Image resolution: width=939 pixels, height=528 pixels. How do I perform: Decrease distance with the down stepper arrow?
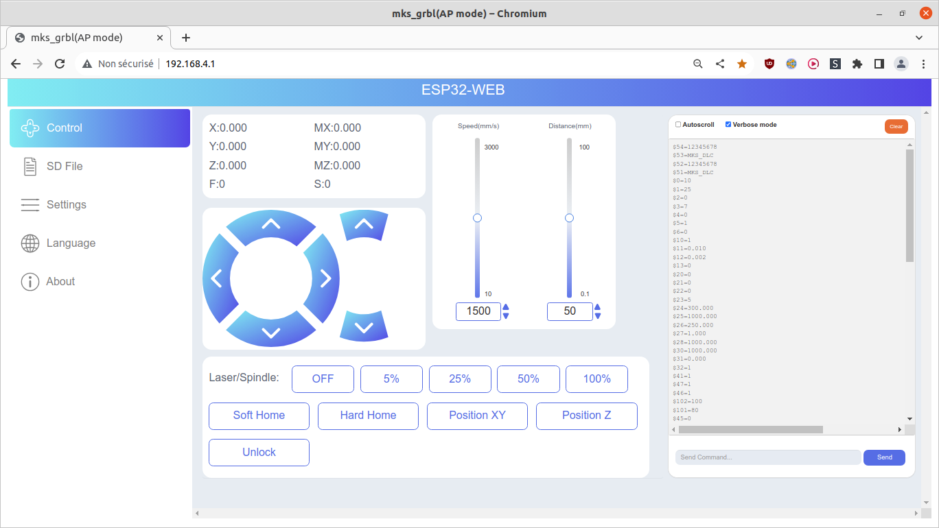tap(597, 315)
